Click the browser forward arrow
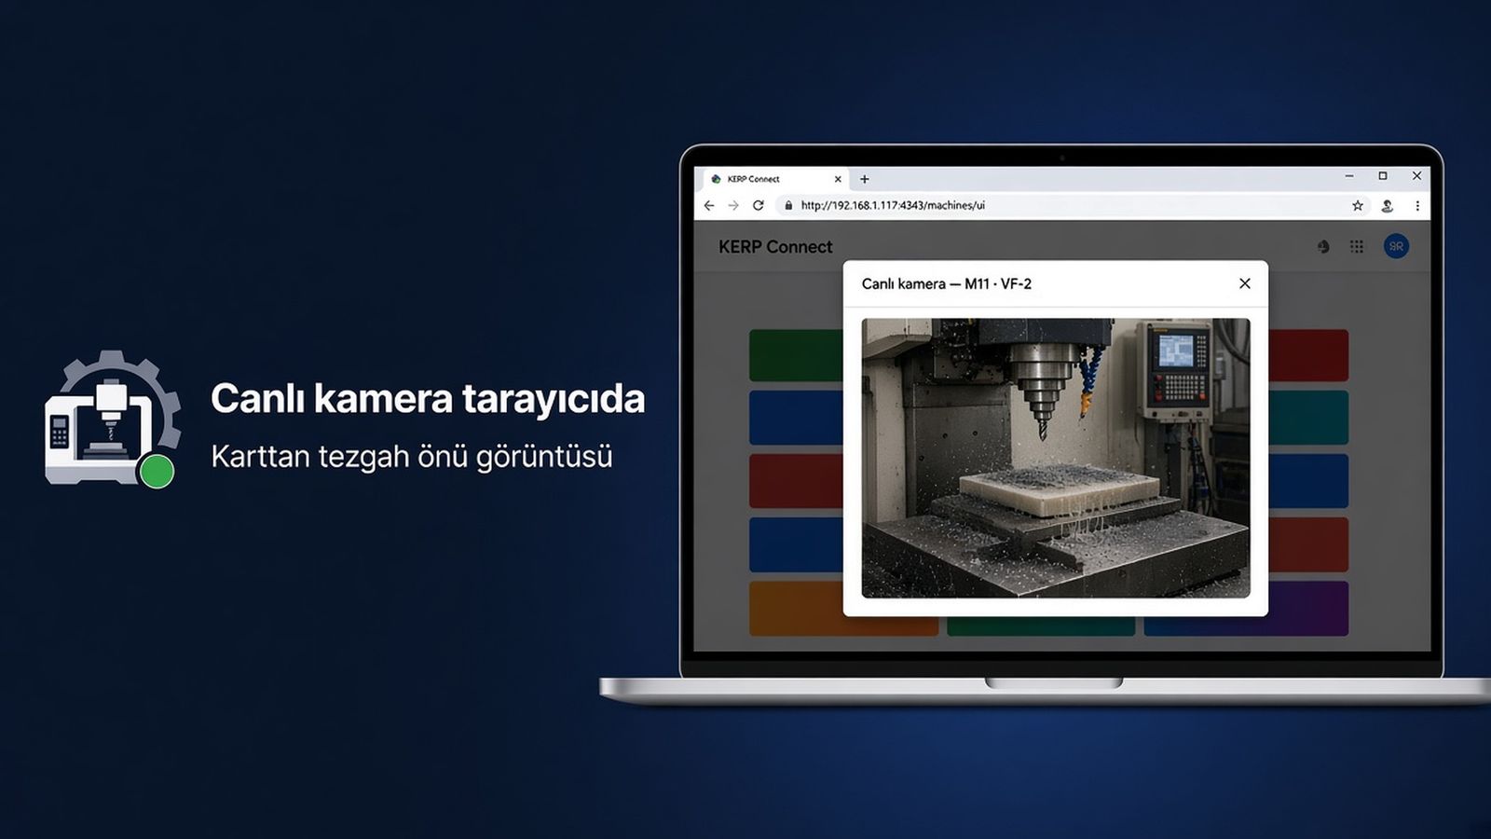 pyautogui.click(x=733, y=205)
